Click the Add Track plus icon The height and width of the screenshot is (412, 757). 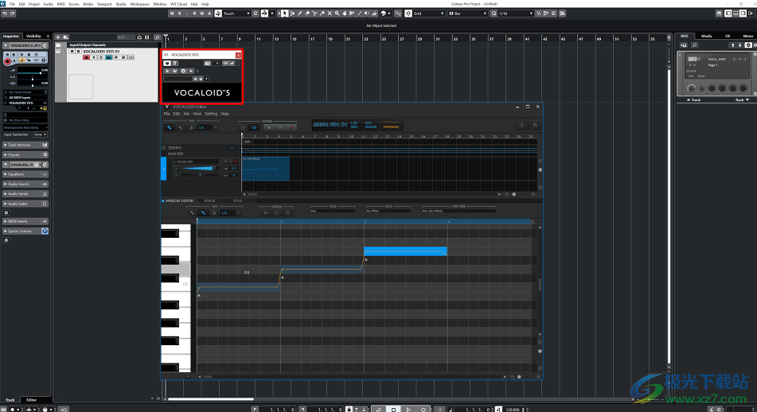[x=58, y=37]
